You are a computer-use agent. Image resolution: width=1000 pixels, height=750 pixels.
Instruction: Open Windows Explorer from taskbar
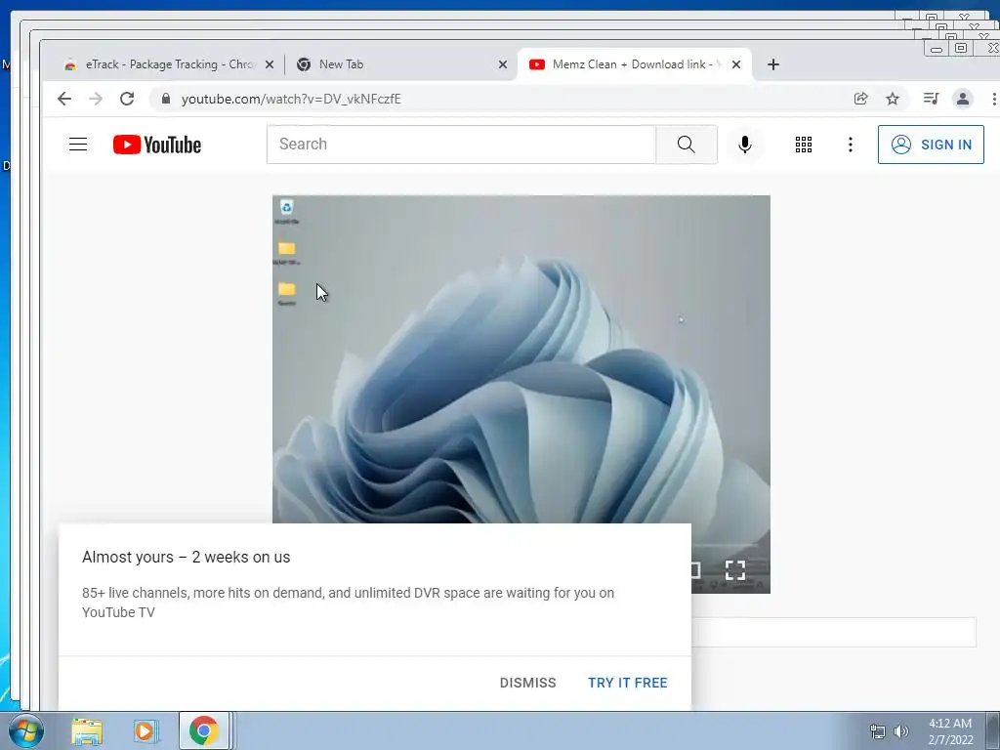click(87, 731)
